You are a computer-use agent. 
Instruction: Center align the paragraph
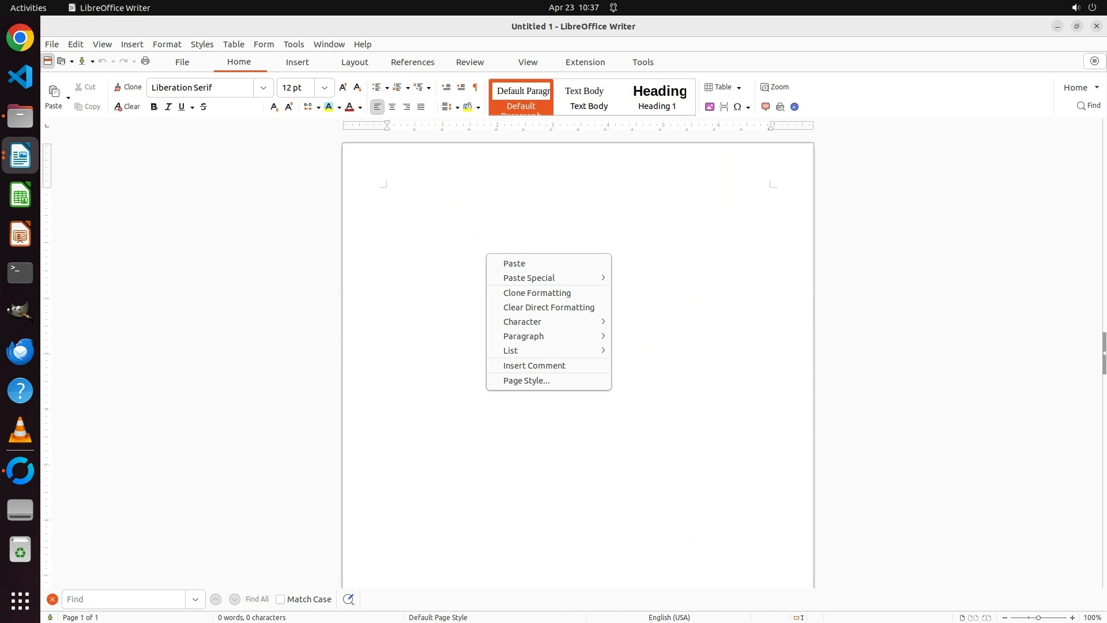[392, 107]
